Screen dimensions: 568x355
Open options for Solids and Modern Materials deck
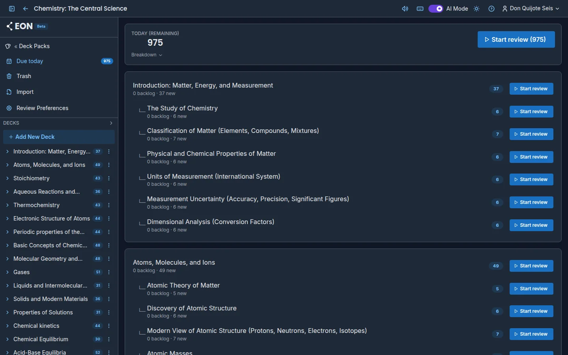coord(109,299)
